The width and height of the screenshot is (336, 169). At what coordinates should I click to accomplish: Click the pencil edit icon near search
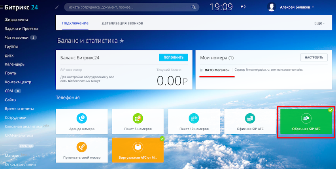click(x=57, y=7)
